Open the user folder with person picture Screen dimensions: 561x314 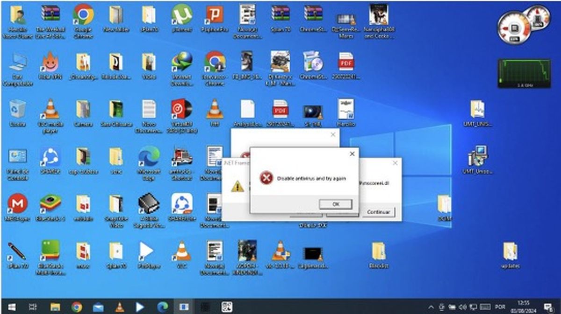pyautogui.click(x=17, y=21)
